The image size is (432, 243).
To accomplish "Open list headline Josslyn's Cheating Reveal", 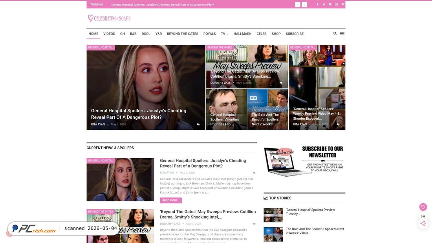I will click(203, 163).
